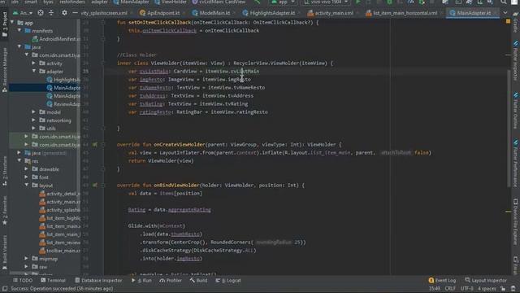Open Project panel settings gear

64,13
